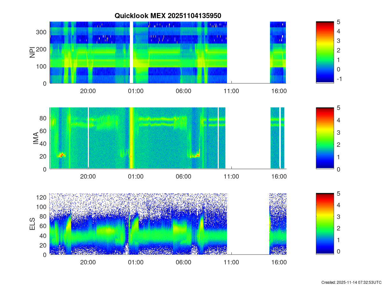This screenshot has height=286, width=382.
Task: Click the Quicklook MEX plot title
Action: pos(168,16)
